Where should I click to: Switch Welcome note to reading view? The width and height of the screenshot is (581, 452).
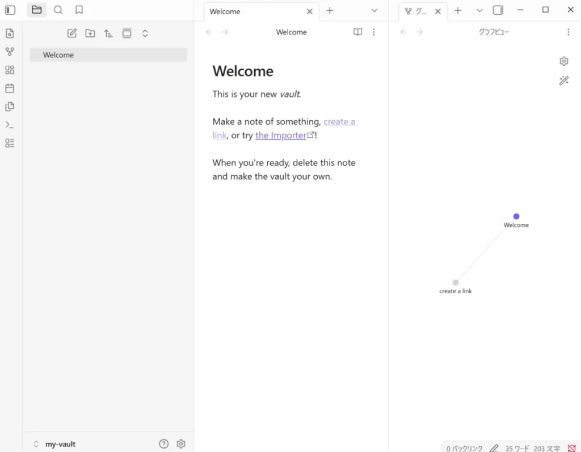(x=357, y=32)
